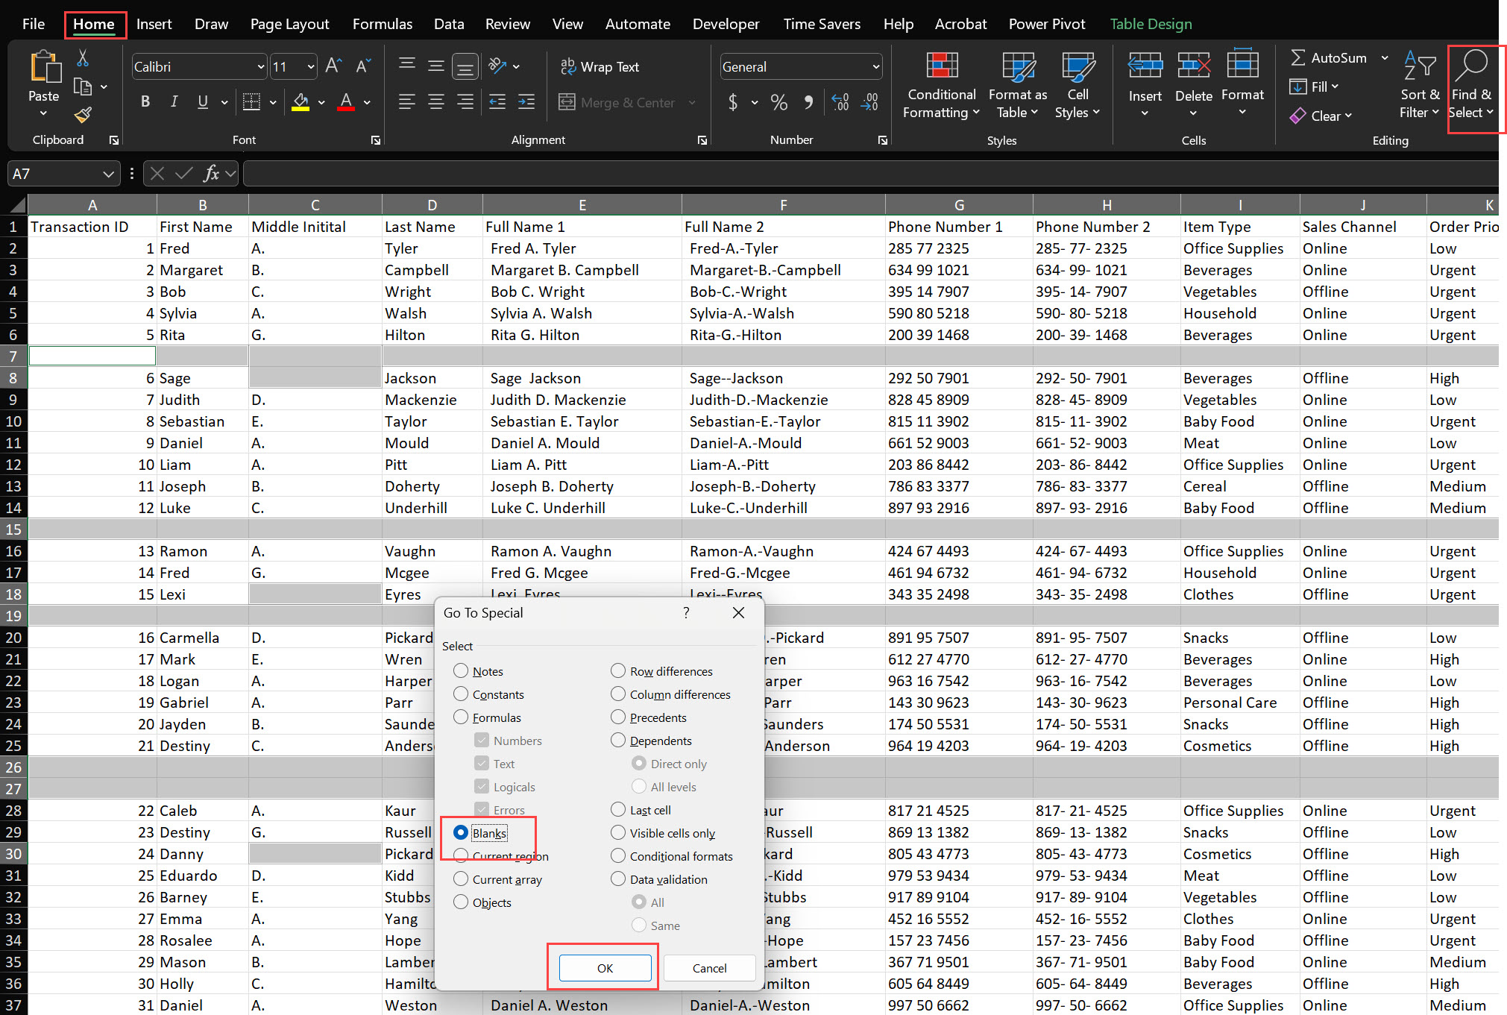The image size is (1507, 1015).
Task: Click the OK button in dialog
Action: coord(605,967)
